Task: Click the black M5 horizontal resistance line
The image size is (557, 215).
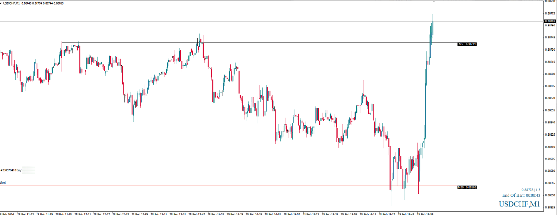Action: [262, 42]
